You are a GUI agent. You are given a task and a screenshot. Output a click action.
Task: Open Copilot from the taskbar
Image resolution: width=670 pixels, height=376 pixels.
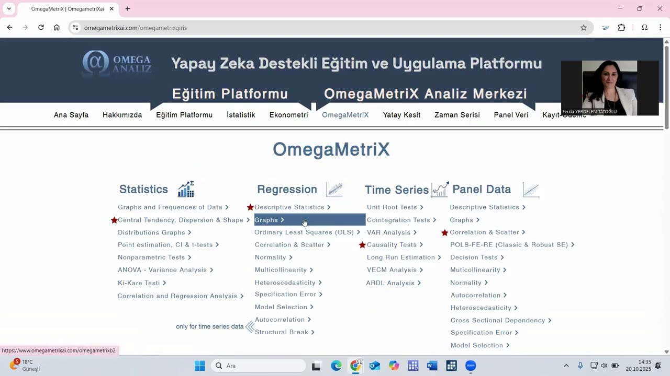coord(394,366)
